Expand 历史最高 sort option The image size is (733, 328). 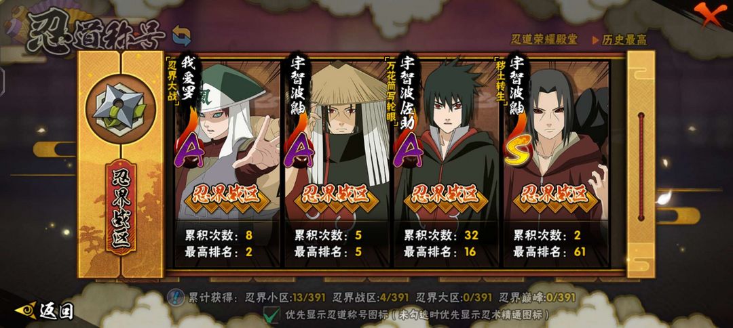(620, 40)
